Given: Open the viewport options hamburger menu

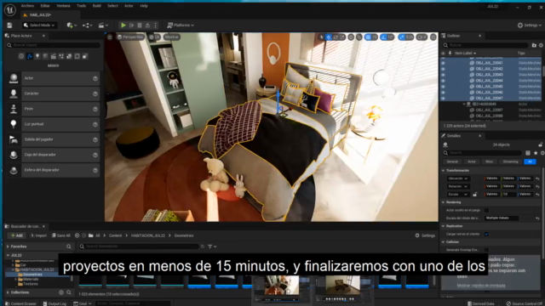Looking at the screenshot, I should coord(110,37).
